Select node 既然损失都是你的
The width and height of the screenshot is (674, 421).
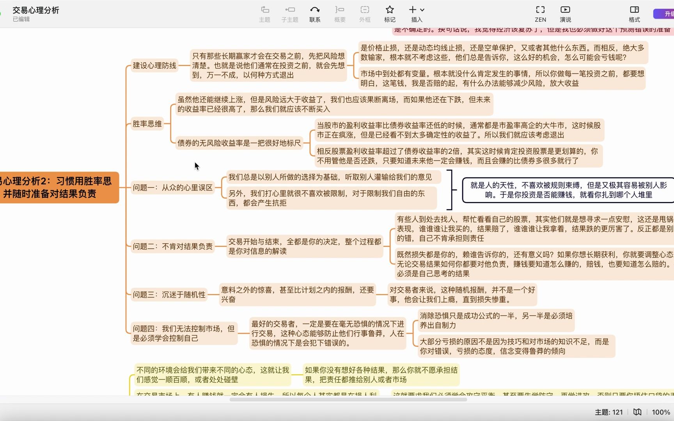[534, 264]
